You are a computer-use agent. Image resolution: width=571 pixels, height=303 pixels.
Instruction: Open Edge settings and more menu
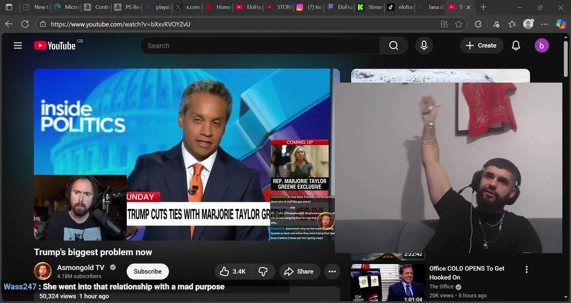point(544,24)
